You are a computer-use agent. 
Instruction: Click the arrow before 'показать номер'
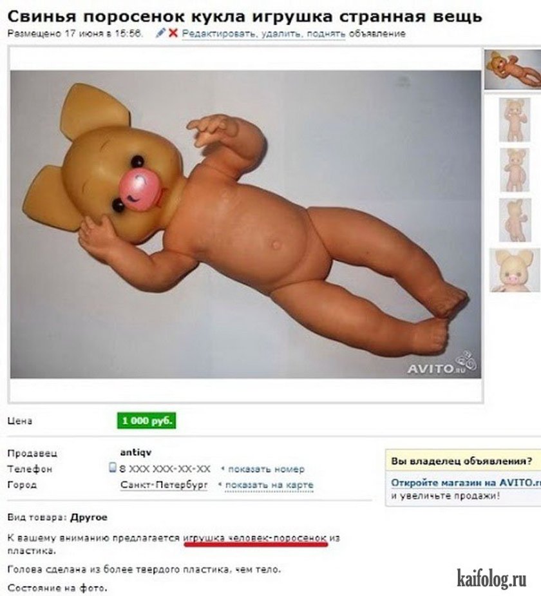pyautogui.click(x=223, y=468)
